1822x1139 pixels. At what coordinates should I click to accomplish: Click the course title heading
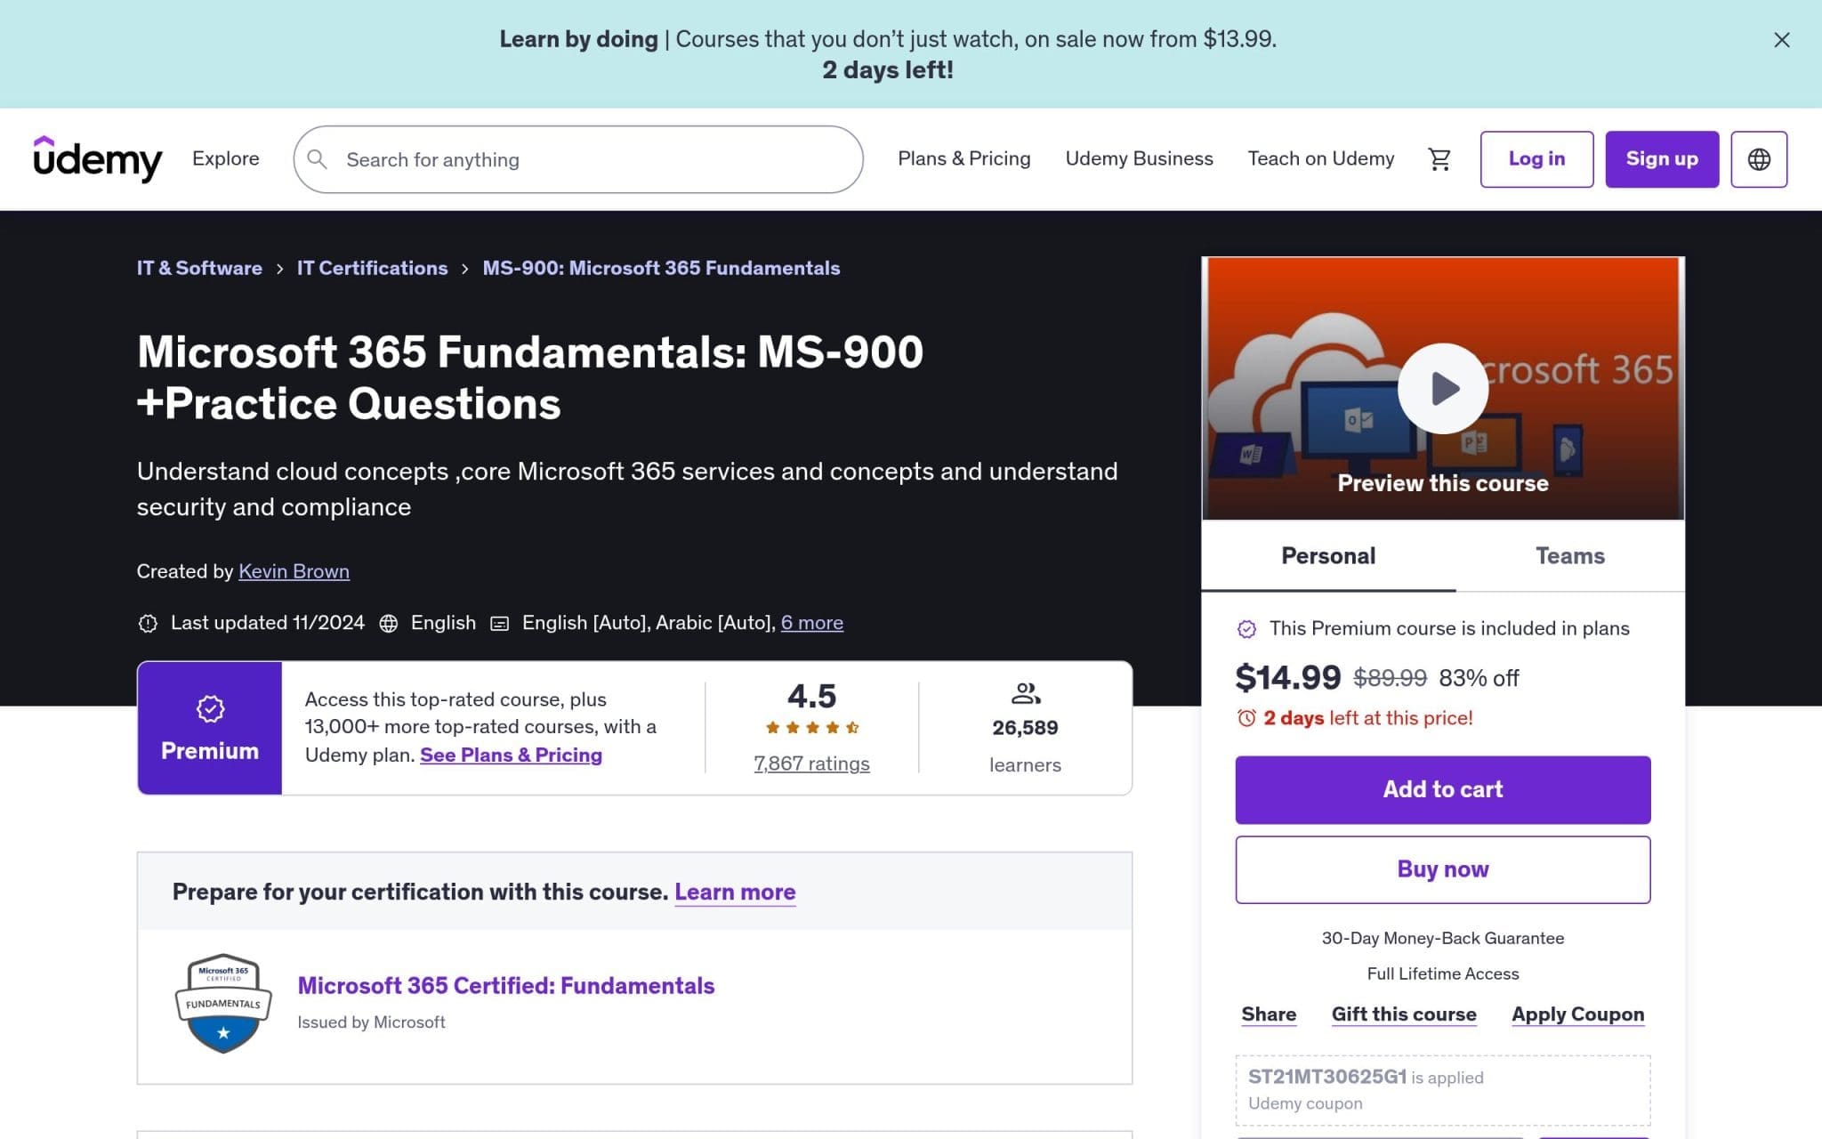pos(530,377)
